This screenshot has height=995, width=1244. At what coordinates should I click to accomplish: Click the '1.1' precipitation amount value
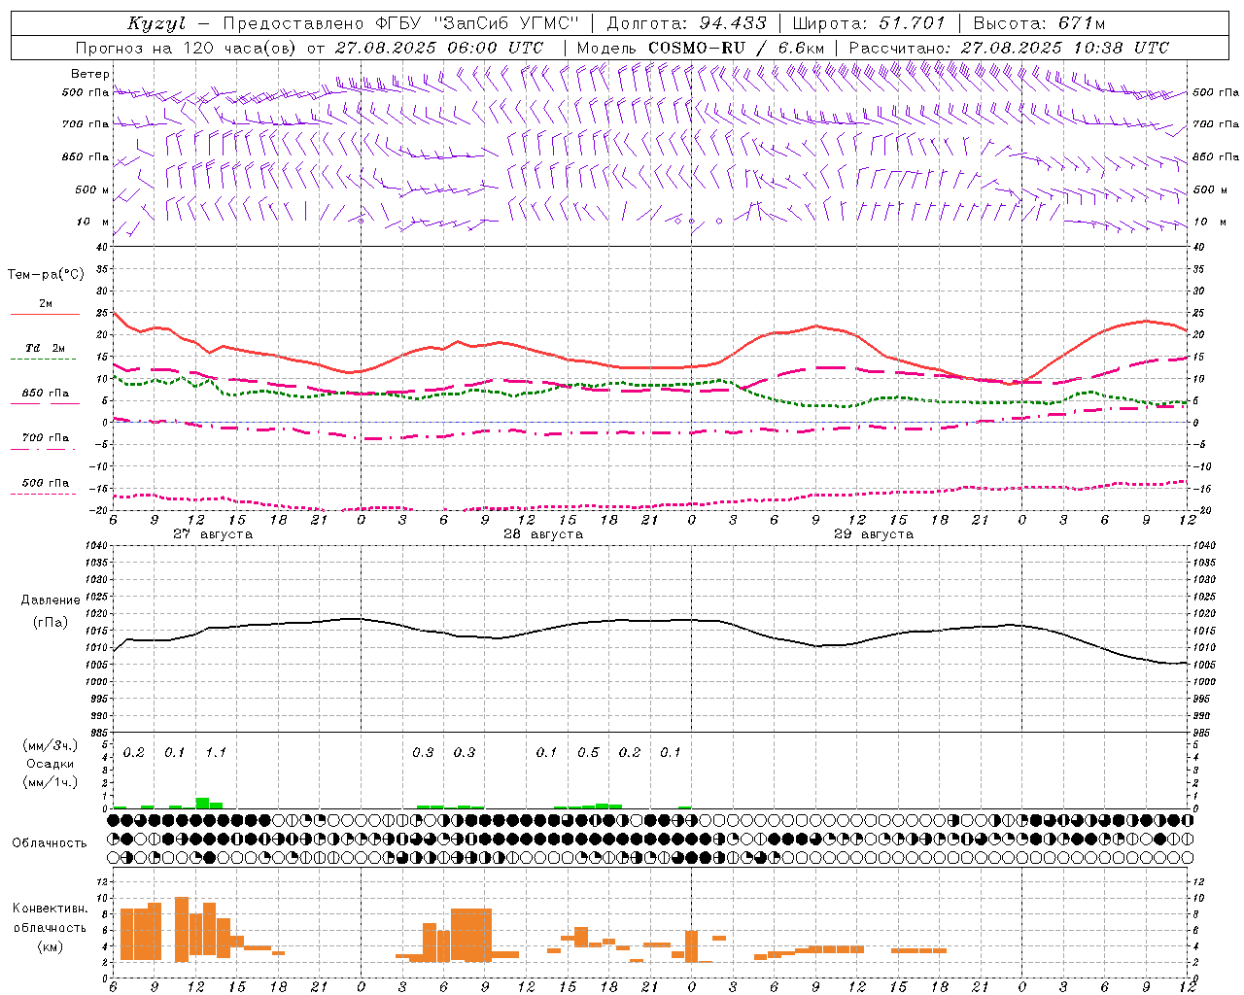pyautogui.click(x=216, y=752)
